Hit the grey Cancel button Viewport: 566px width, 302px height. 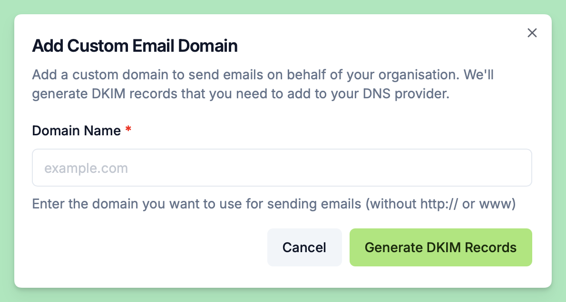tap(304, 247)
